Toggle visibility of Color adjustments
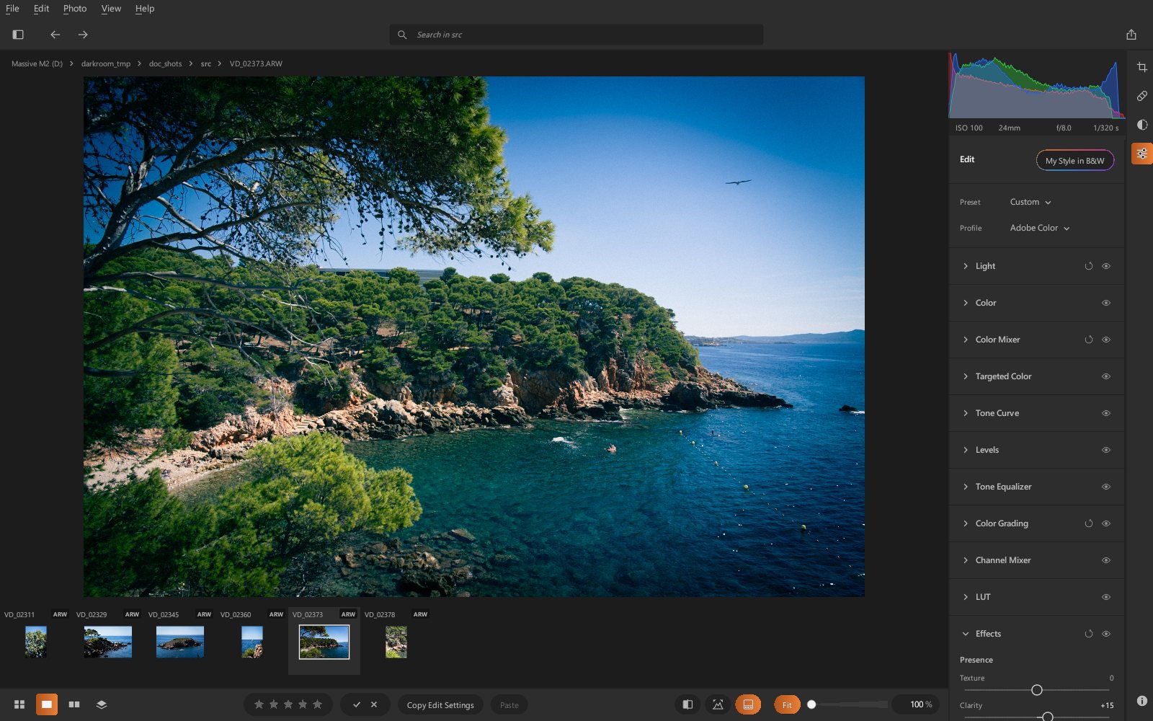The image size is (1153, 721). click(x=1106, y=303)
